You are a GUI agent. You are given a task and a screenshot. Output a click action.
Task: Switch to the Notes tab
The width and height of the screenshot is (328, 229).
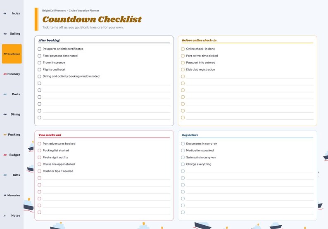pos(12,215)
